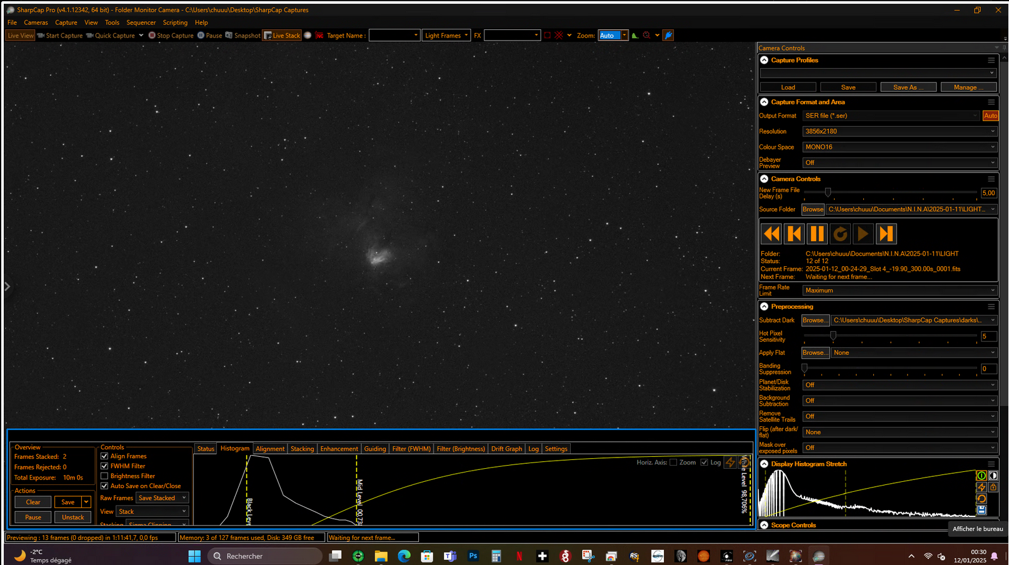Open the Light Frames dropdown in toolbar

pyautogui.click(x=446, y=36)
